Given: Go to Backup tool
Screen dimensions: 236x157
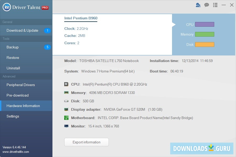Looking at the screenshot, I should tap(26, 47).
